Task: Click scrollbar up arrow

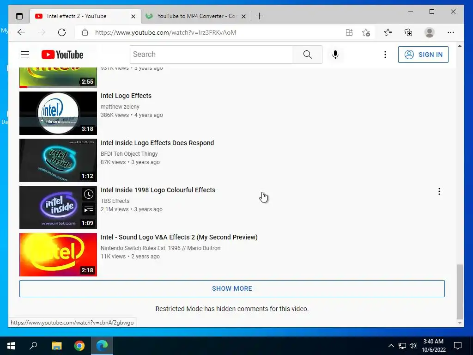Action: (x=460, y=46)
